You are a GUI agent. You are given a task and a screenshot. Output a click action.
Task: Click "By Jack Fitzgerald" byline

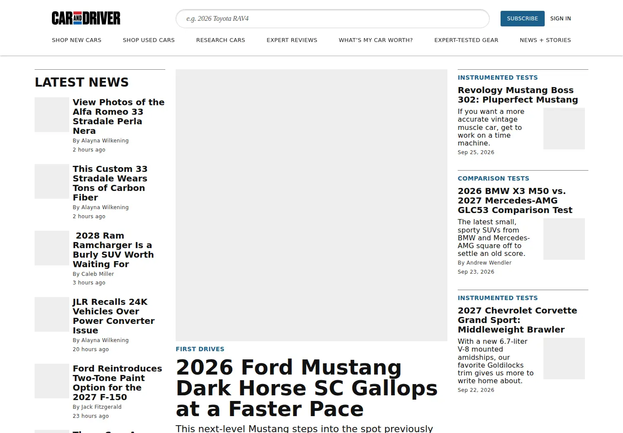click(x=97, y=407)
